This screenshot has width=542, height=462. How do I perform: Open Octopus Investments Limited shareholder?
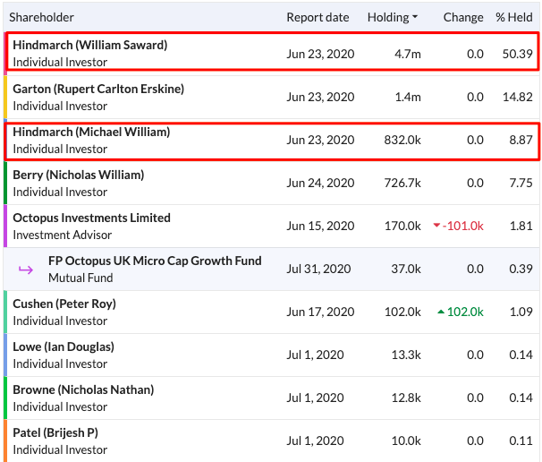(x=91, y=218)
